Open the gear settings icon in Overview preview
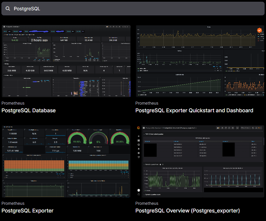This screenshot has width=266, height=221. [x=138, y=153]
